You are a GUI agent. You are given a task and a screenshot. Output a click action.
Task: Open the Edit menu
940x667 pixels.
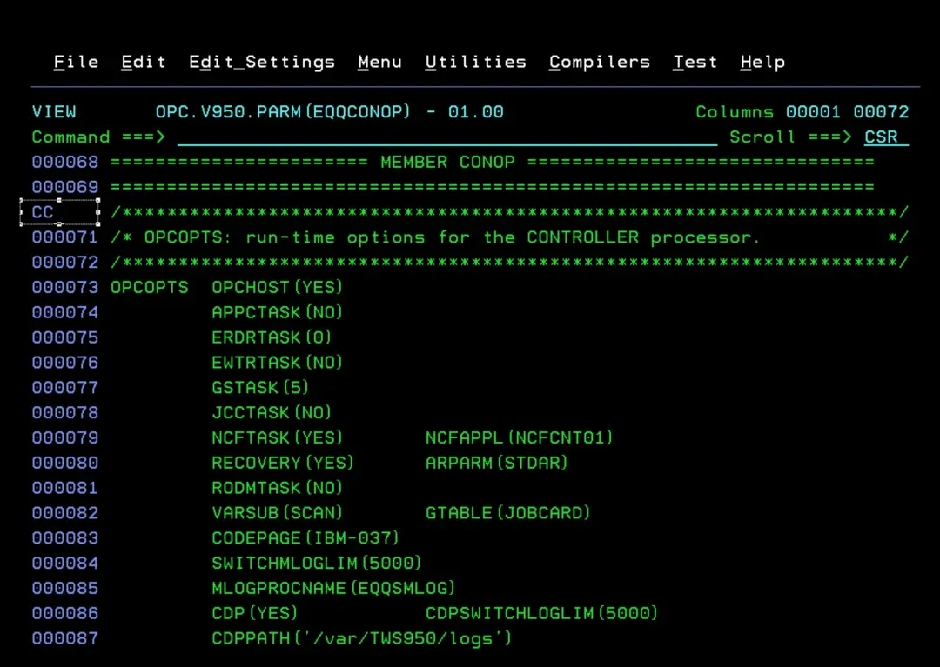(x=144, y=63)
